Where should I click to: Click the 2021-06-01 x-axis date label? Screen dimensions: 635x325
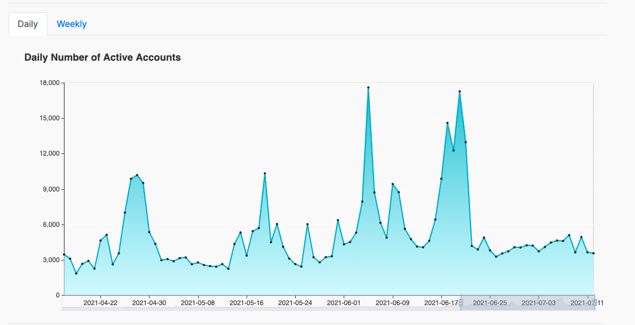[x=344, y=303]
